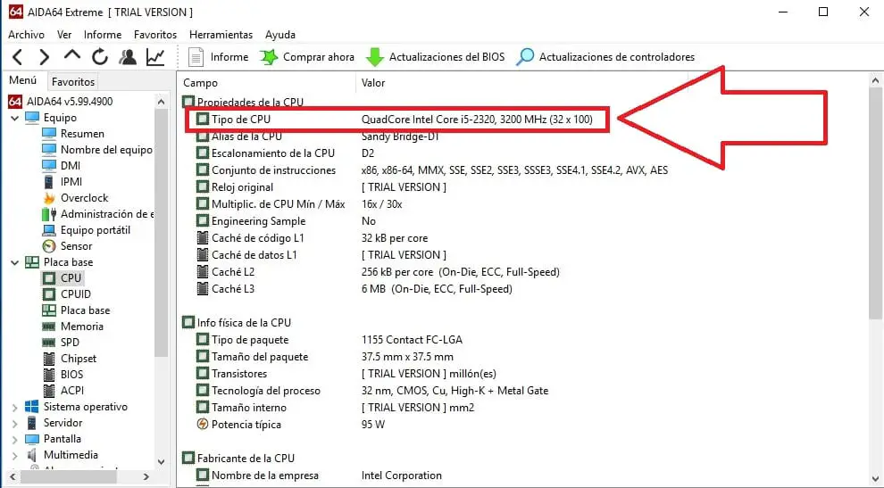Expand the Pantalla tree node
The width and height of the screenshot is (884, 488).
tap(15, 439)
